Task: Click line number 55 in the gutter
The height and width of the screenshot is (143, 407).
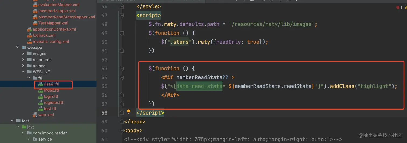Action: tap(104, 86)
